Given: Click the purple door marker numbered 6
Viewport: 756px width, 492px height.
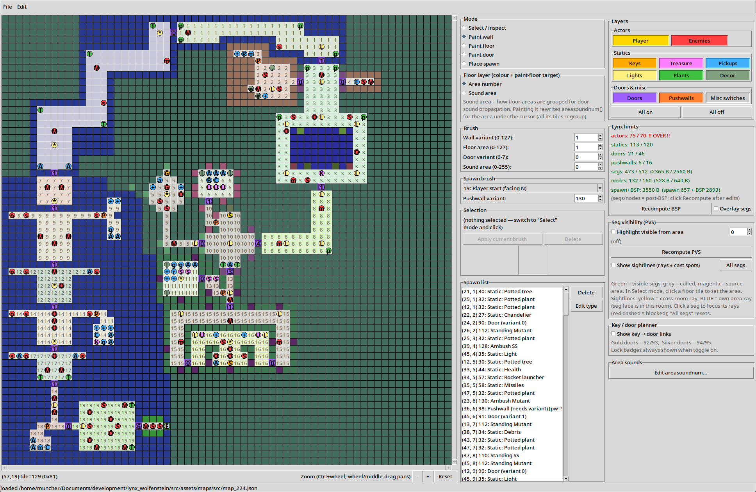Looking at the screenshot, I should pos(139,426).
